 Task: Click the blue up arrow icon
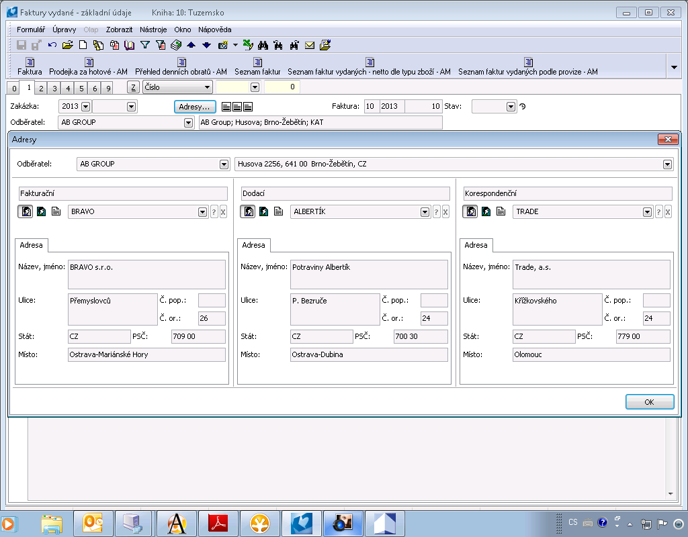(191, 45)
